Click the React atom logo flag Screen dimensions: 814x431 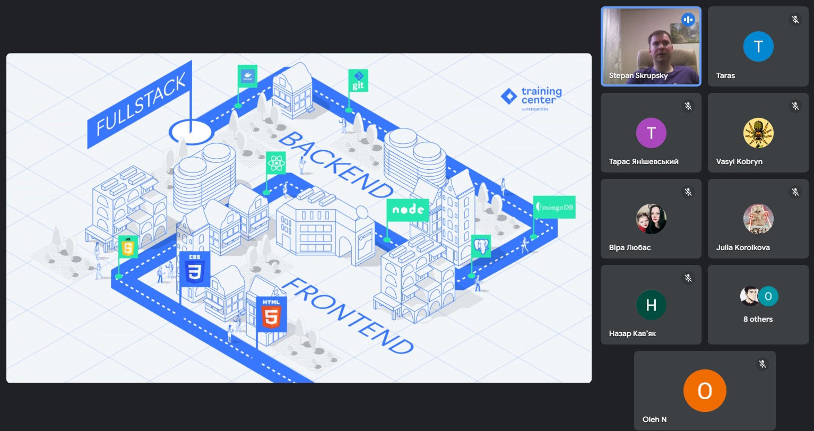[x=276, y=163]
